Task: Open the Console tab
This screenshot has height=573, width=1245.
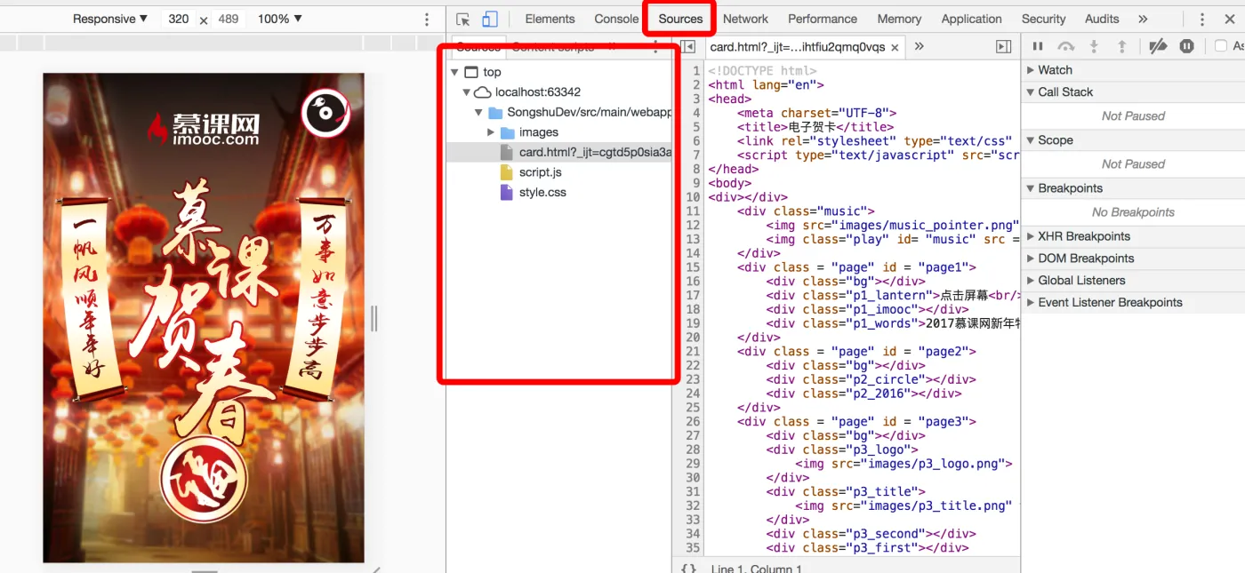Action: (616, 19)
